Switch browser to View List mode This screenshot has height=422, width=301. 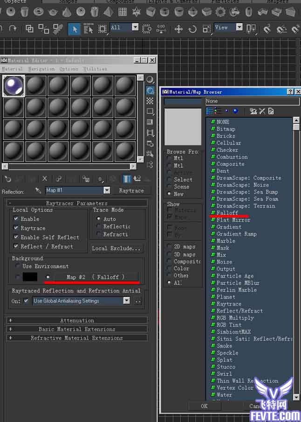point(210,111)
